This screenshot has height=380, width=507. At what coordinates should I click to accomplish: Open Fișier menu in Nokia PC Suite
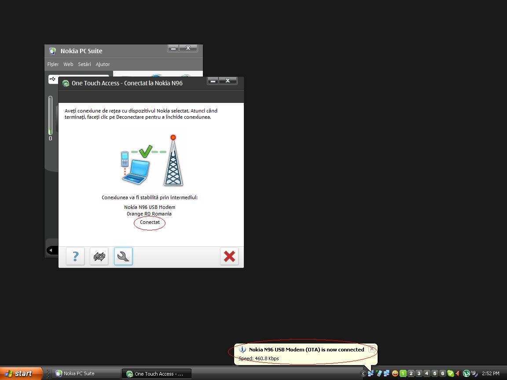[x=53, y=64]
